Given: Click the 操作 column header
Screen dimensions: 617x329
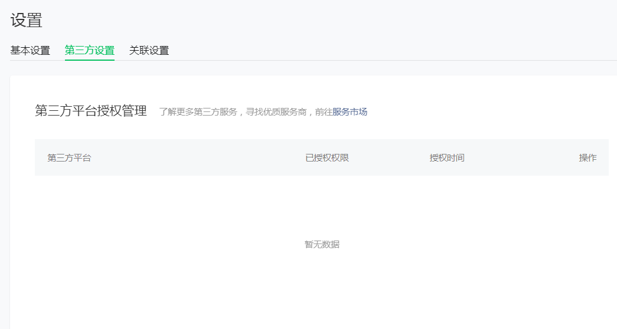Looking at the screenshot, I should [588, 157].
